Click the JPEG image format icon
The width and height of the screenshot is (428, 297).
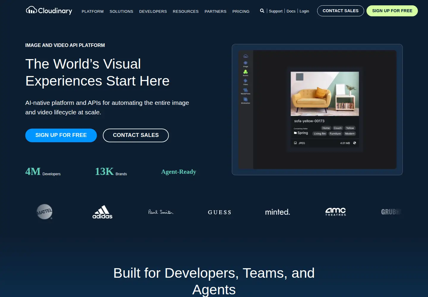[295, 143]
